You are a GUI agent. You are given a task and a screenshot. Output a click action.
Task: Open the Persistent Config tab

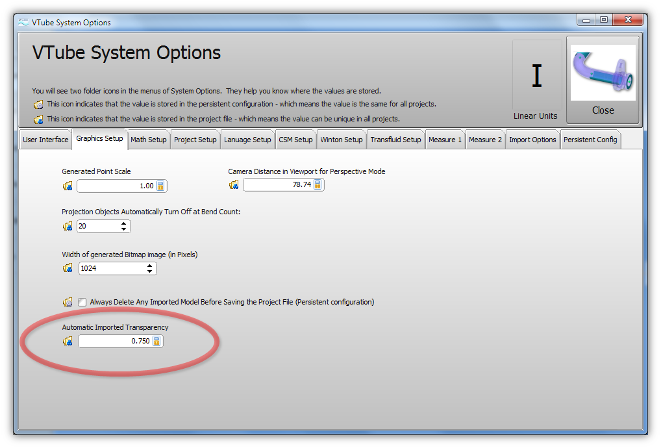590,140
